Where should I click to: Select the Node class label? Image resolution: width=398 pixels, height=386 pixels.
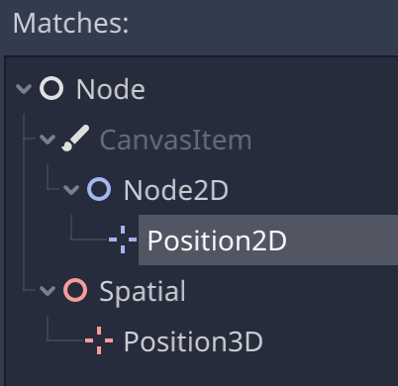pos(111,89)
